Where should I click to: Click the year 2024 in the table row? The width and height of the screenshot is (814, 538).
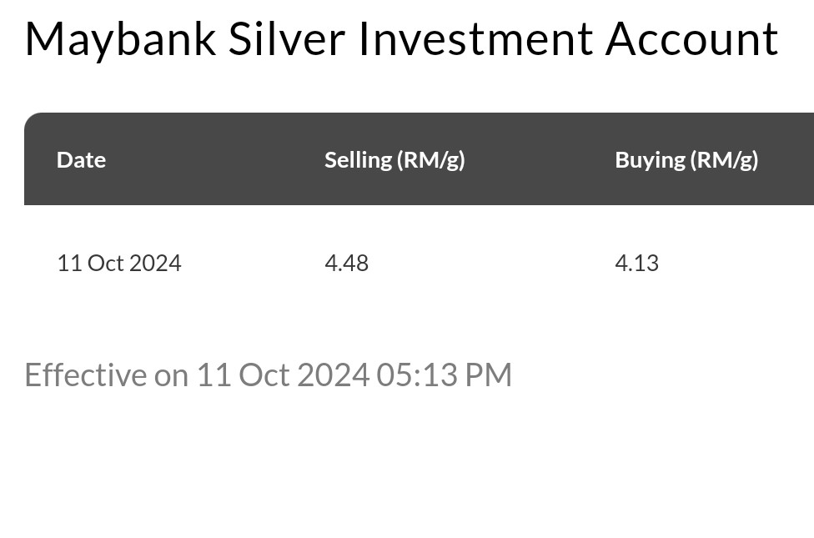(155, 264)
